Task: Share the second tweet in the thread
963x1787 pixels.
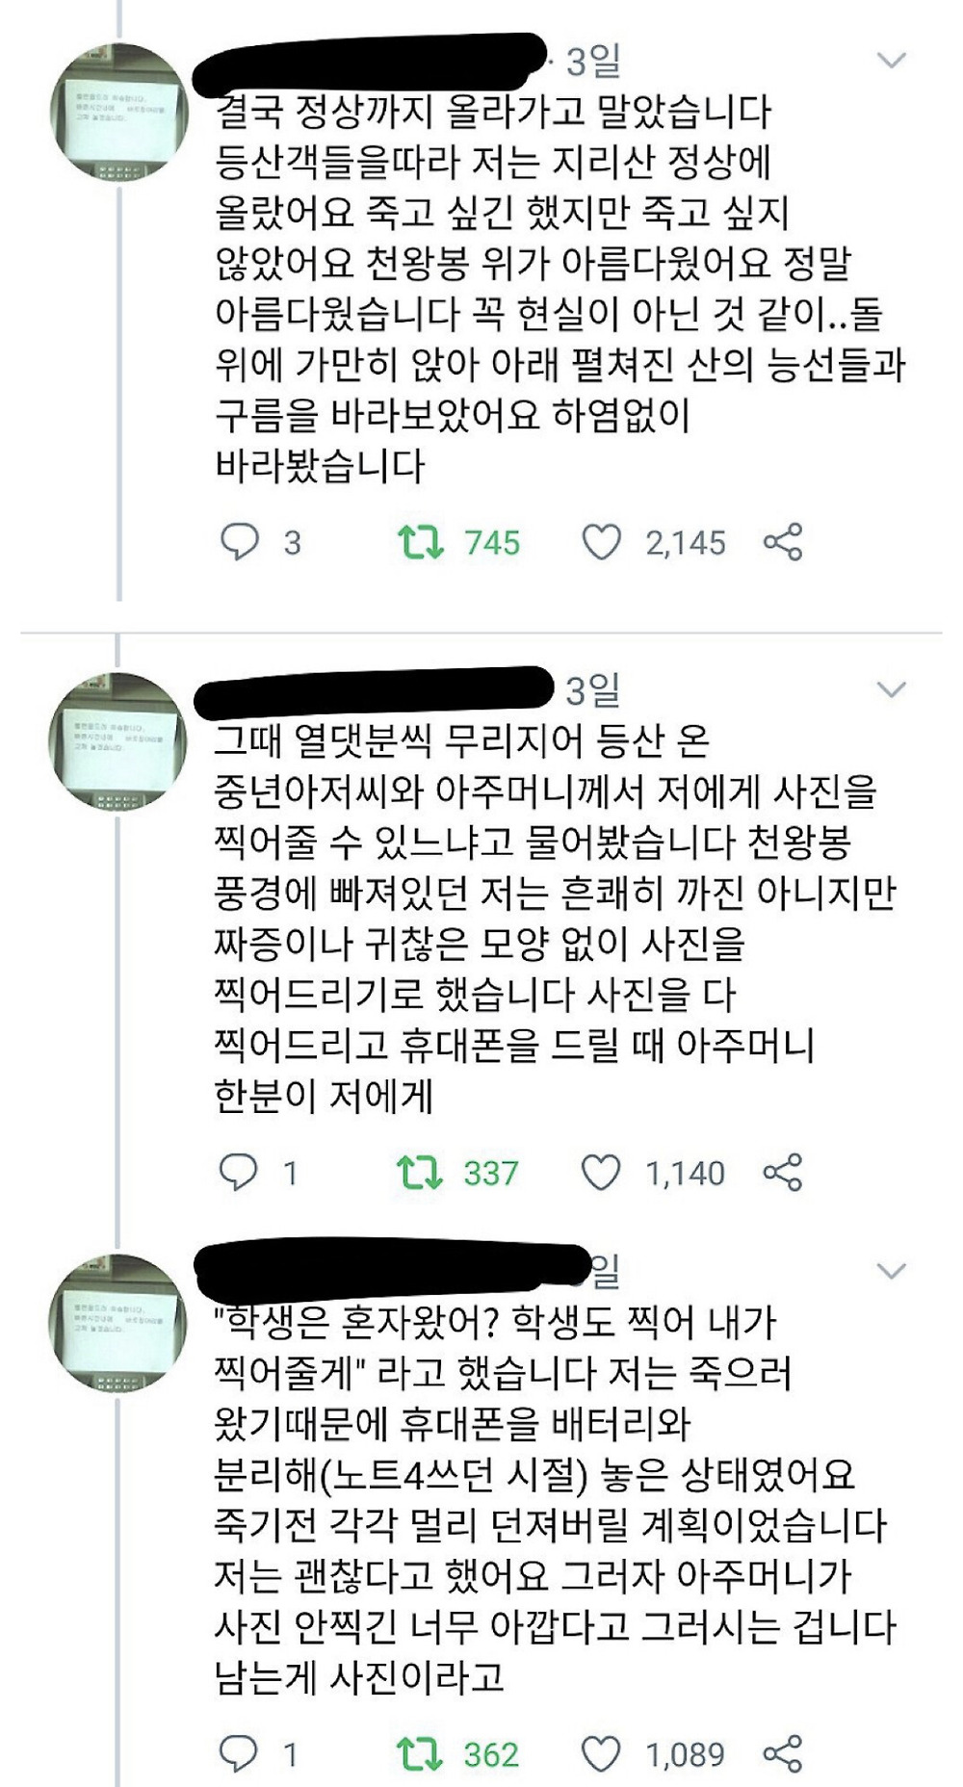Action: [x=783, y=1173]
